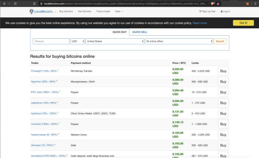Click the 450 - 2,525 USD limits
259x158 pixels.
coord(201,71)
